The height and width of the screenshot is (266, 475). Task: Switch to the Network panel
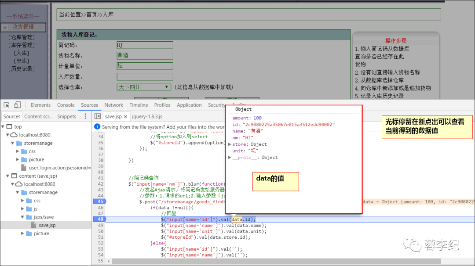pyautogui.click(x=114, y=105)
